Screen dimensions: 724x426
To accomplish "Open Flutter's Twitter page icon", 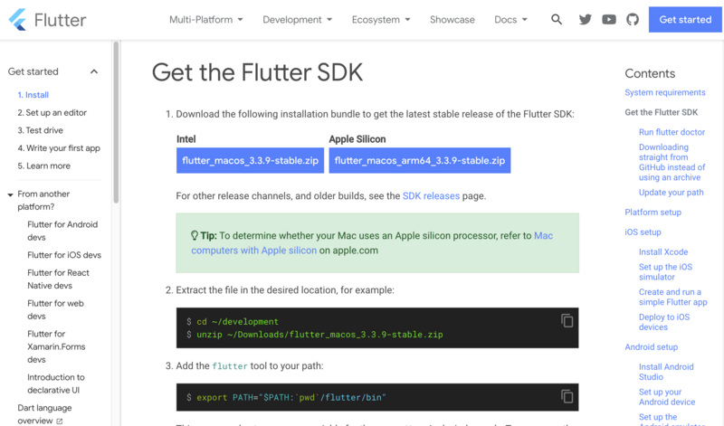I will click(585, 19).
